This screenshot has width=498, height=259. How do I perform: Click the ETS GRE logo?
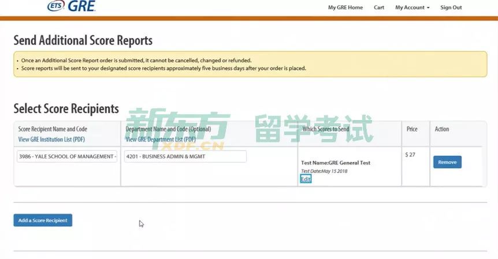click(72, 6)
